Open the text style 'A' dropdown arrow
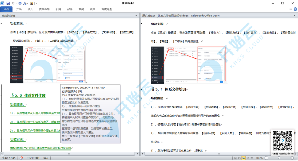This screenshot has height=161, width=298. 28,3
